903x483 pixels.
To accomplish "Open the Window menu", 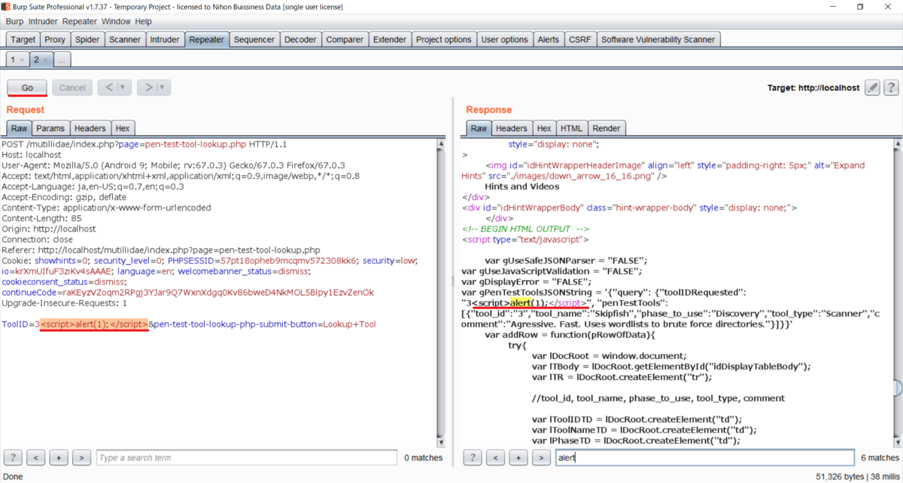I will pyautogui.click(x=116, y=22).
